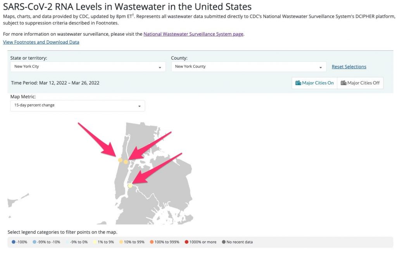Open the State or territory dropdown

87,67
